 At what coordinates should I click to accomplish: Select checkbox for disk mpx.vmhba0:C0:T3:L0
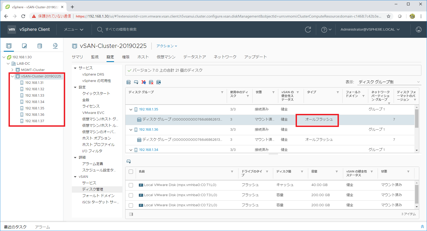[x=131, y=195]
